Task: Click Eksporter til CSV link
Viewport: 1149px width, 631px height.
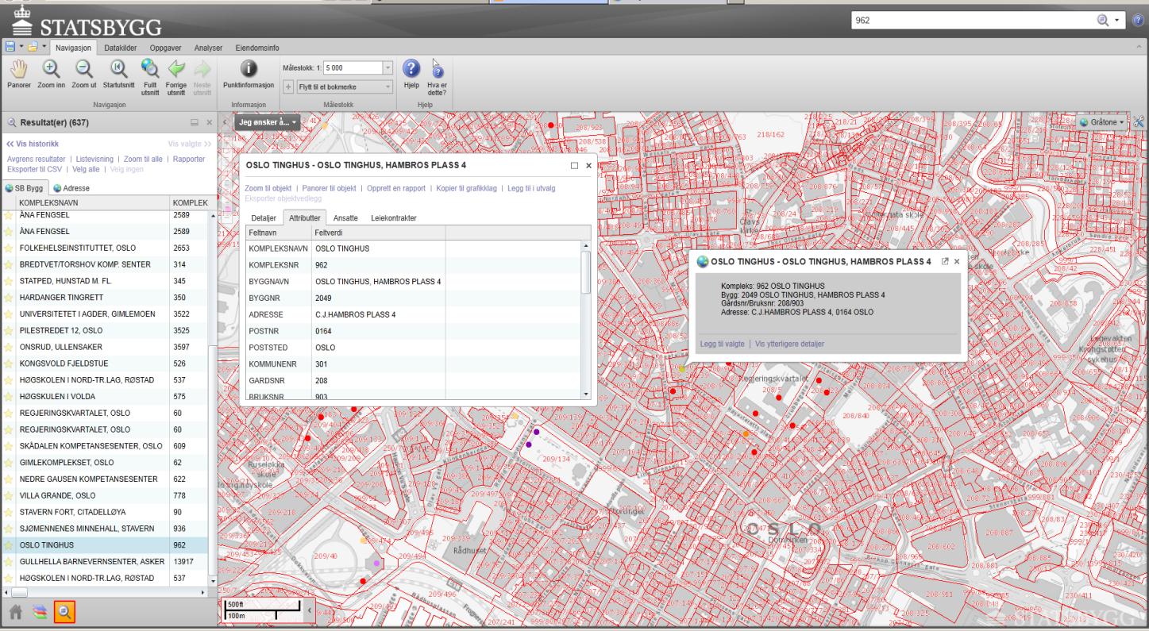Action: point(34,169)
